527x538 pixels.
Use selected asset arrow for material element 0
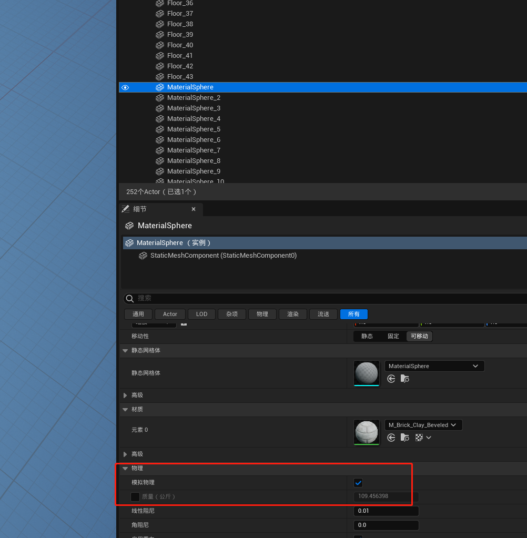pos(391,438)
